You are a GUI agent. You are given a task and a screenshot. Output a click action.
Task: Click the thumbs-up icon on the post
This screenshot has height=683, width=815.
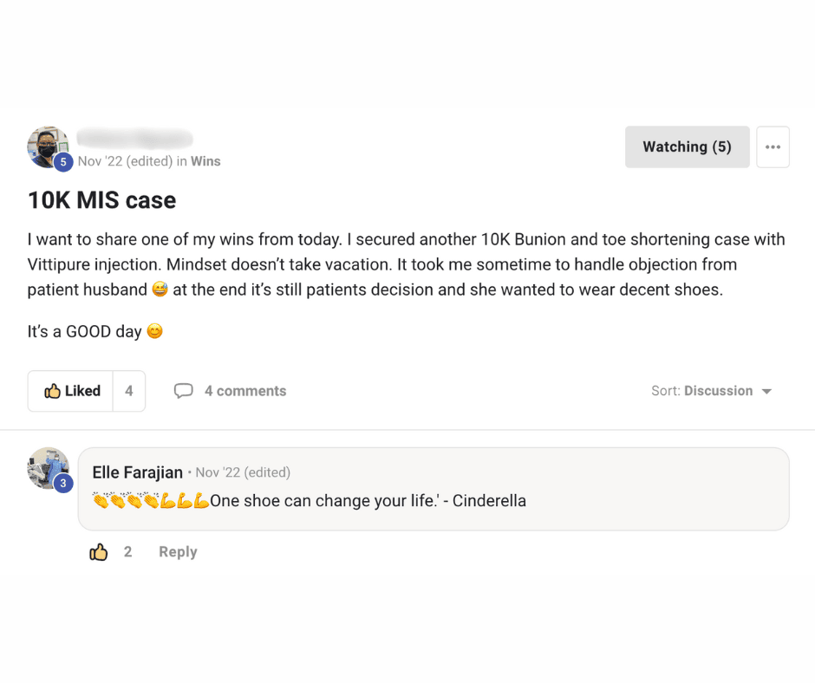[53, 391]
